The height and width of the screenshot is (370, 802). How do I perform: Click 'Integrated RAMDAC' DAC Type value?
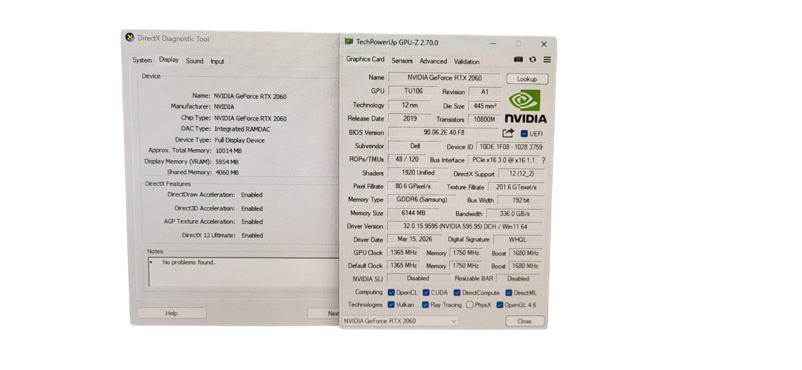click(243, 129)
